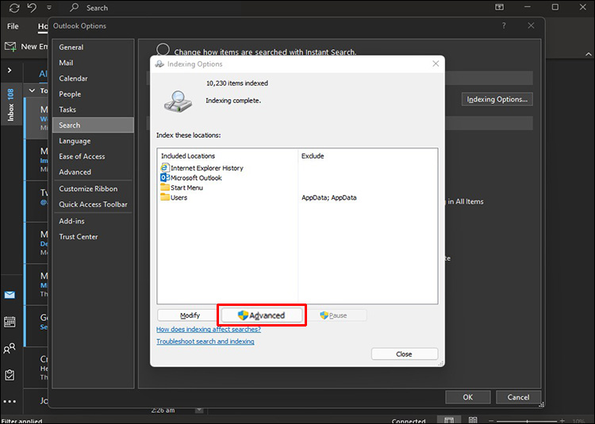Open the Calendar icon in left sidebar

pos(10,322)
